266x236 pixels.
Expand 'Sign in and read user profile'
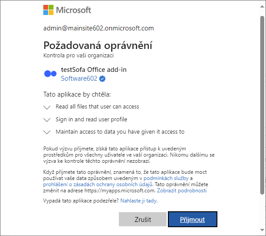coord(47,120)
